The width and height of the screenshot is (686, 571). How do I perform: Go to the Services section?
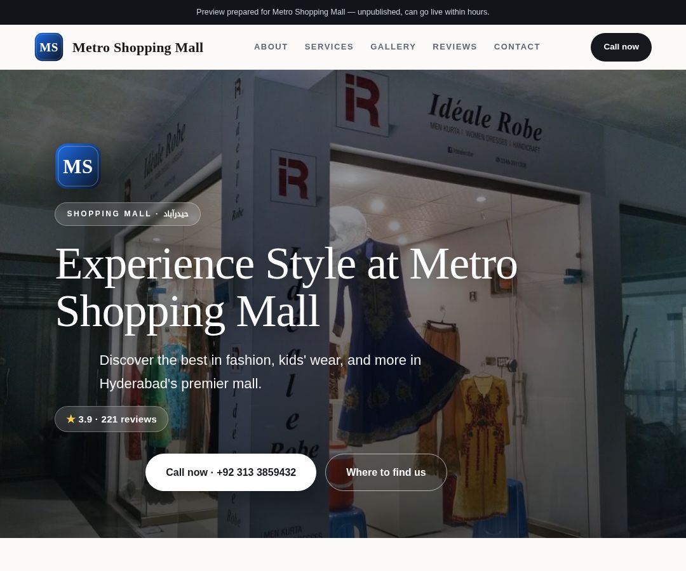[329, 47]
